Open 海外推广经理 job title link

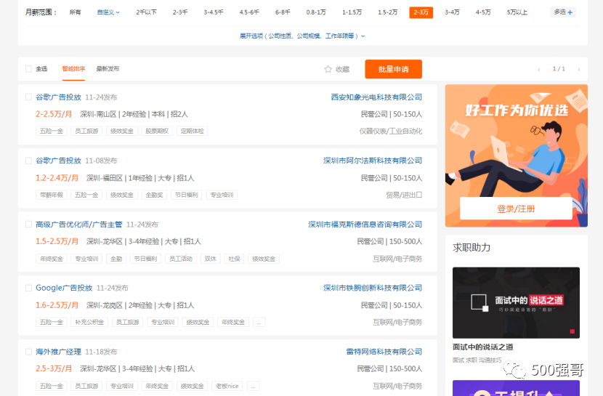tap(58, 352)
